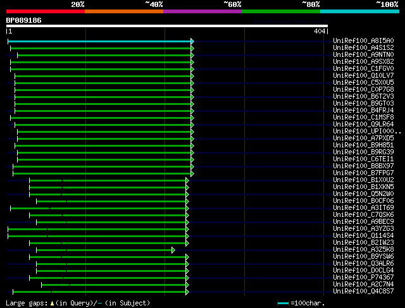This screenshot has width=405, height=308.
Task: Select hit label UniRef100_B1XKN5
Action: 363,187
